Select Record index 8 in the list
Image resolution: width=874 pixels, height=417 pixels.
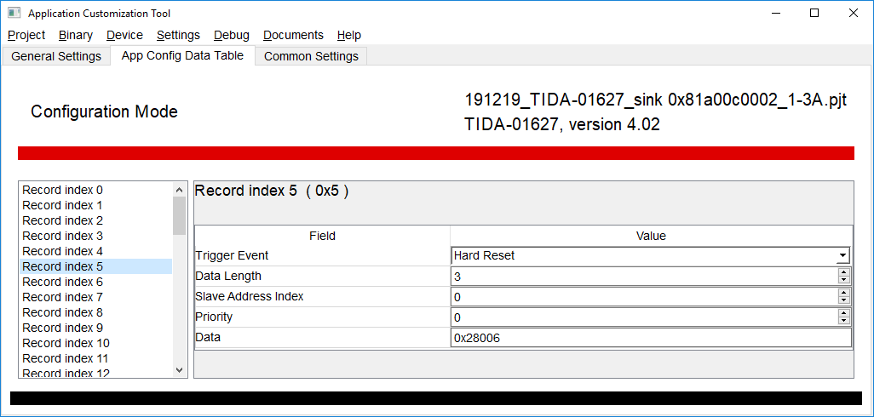[x=96, y=312]
